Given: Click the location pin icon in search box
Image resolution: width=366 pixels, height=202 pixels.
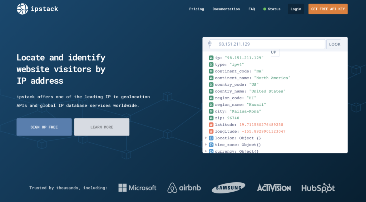Looking at the screenshot, I should (x=209, y=44).
